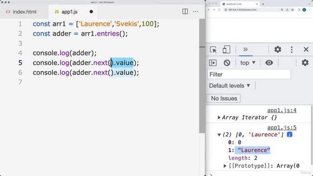Click the editor vertical scrollbar thumb
The width and height of the screenshot is (313, 176).
point(202,76)
